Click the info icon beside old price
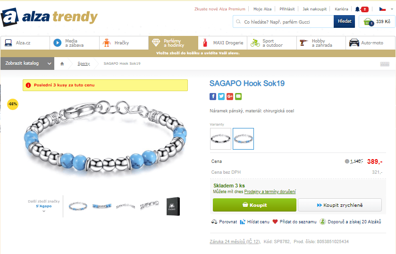The width and height of the screenshot is (396, 254). click(347, 161)
